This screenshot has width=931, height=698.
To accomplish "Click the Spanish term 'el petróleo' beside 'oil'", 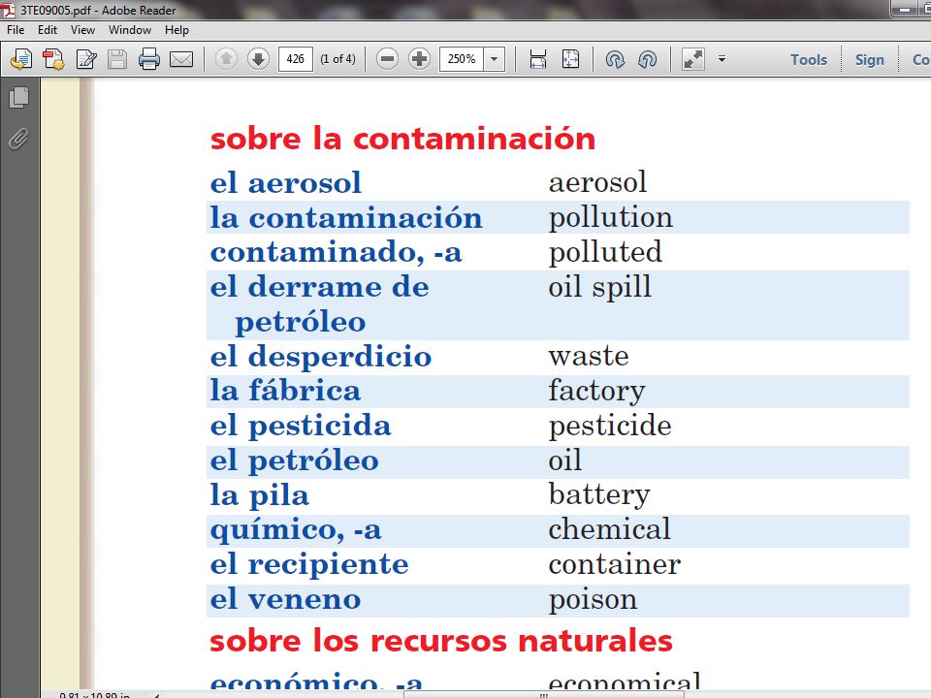I will [x=295, y=461].
